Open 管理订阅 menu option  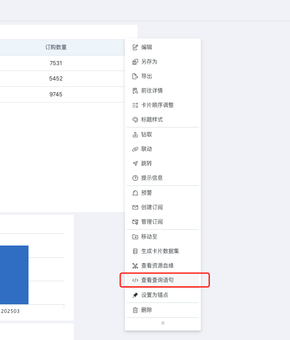163,222
